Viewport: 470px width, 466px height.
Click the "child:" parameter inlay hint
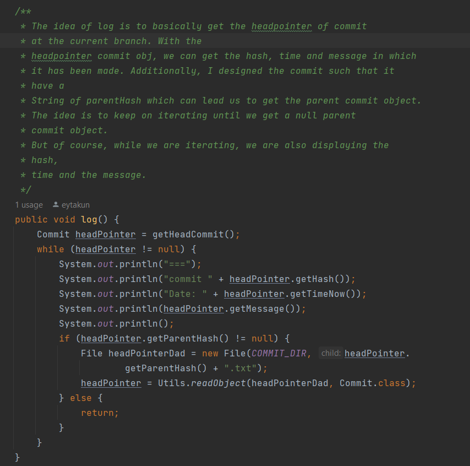[330, 353]
